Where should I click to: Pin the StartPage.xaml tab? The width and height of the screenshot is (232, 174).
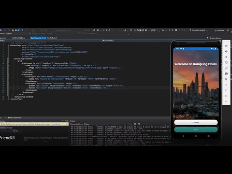tap(43, 38)
